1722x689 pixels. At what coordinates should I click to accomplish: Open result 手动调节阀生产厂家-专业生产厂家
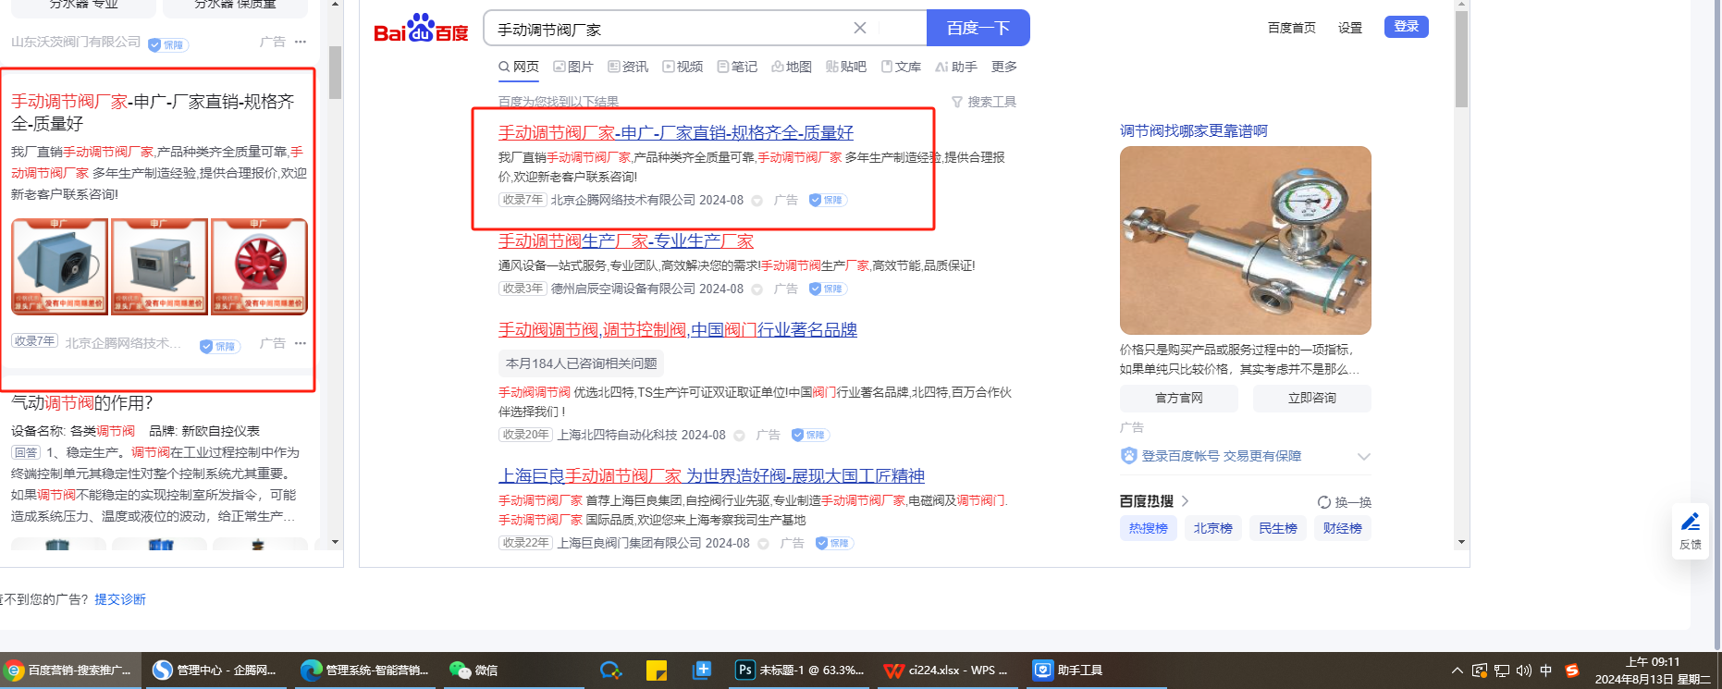[x=626, y=241]
